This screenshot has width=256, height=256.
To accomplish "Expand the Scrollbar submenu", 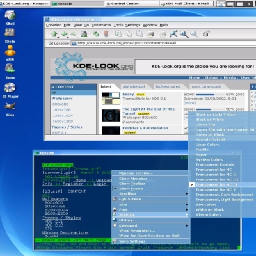I will coord(150,193).
